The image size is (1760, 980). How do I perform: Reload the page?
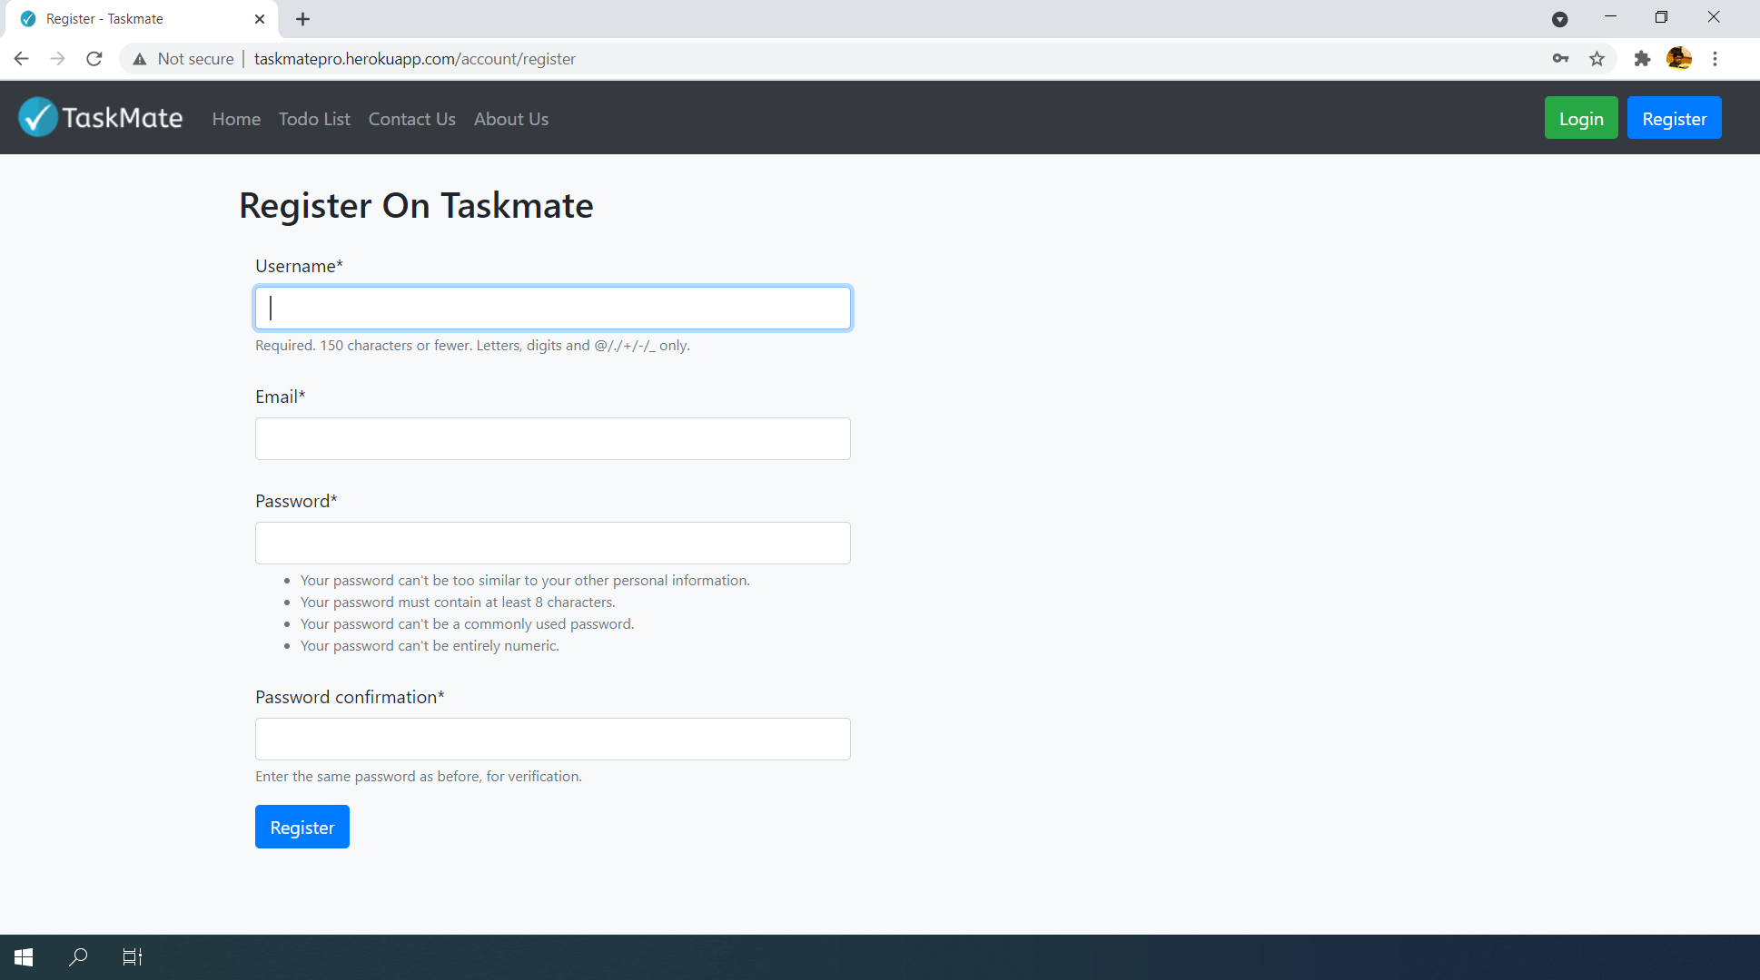[94, 58]
